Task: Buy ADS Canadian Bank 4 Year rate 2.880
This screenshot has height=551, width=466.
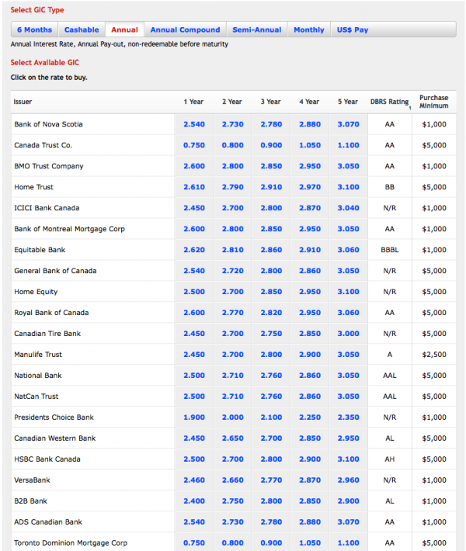Action: coord(310,522)
